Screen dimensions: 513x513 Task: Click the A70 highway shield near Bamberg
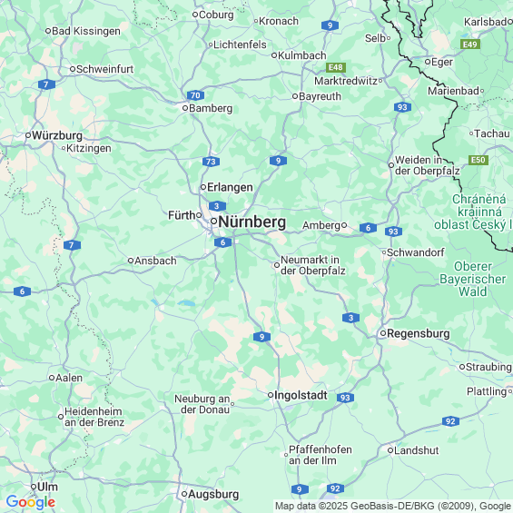click(195, 95)
